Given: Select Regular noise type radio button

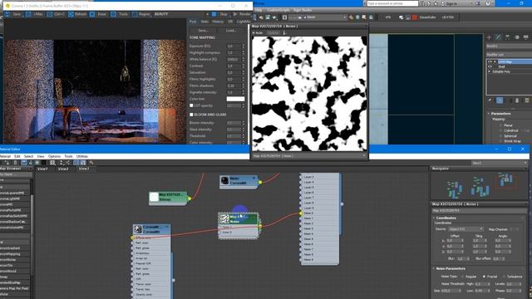Looking at the screenshot, I should pyautogui.click(x=463, y=277).
